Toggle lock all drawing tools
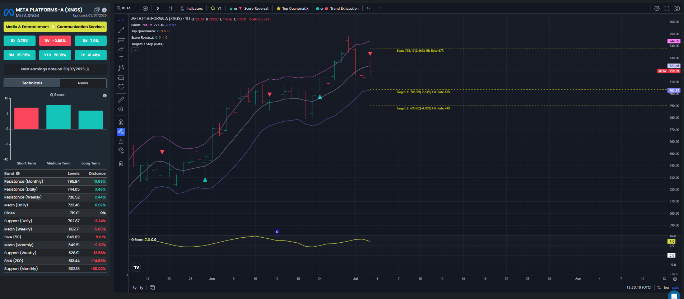This screenshot has height=299, width=684. 121,141
